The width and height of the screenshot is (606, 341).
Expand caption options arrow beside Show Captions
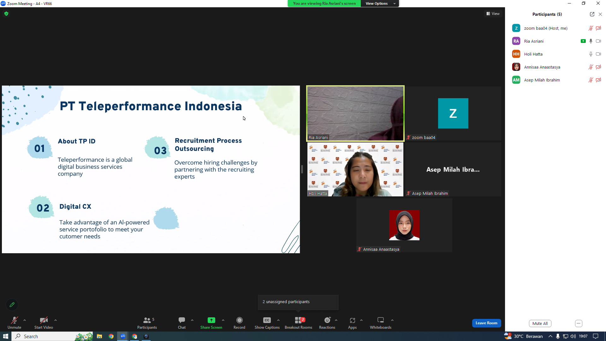click(278, 320)
